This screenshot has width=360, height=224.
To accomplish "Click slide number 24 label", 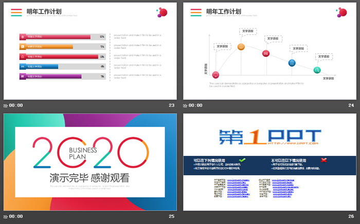I will pyautogui.click(x=351, y=105).
